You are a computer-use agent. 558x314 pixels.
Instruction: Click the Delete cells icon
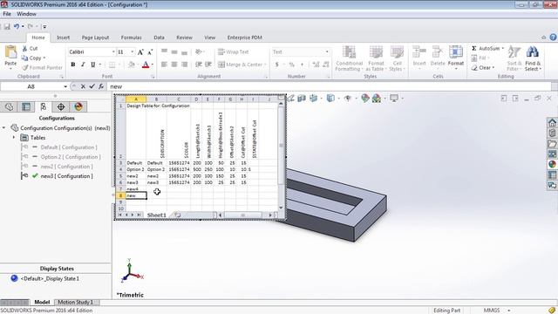coord(438,52)
